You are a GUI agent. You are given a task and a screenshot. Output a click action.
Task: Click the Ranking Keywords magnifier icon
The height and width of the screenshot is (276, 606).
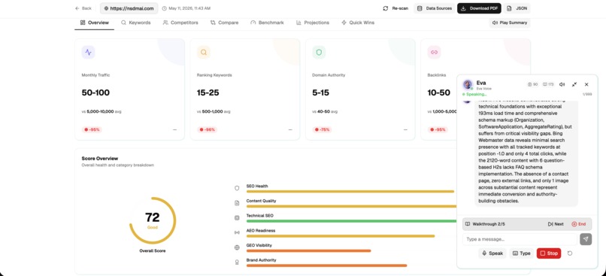pyautogui.click(x=204, y=52)
